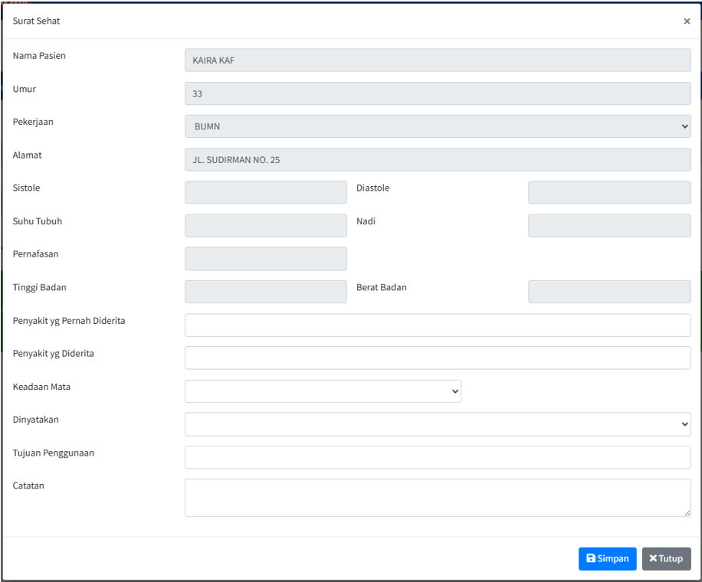Expand the Keadaan Mata dropdown
Screen dimensions: 702x582
pos(323,391)
